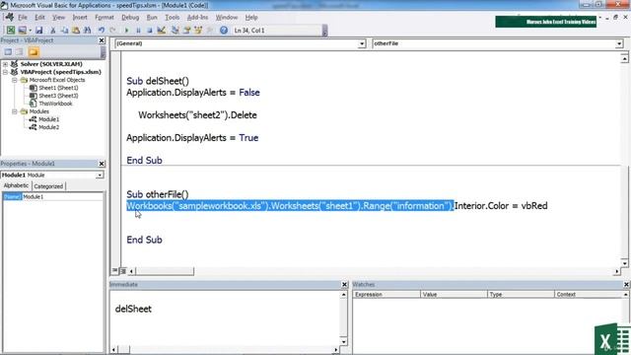Click the Expression column header in Watches
This screenshot has height=355, width=631.
[386, 295]
